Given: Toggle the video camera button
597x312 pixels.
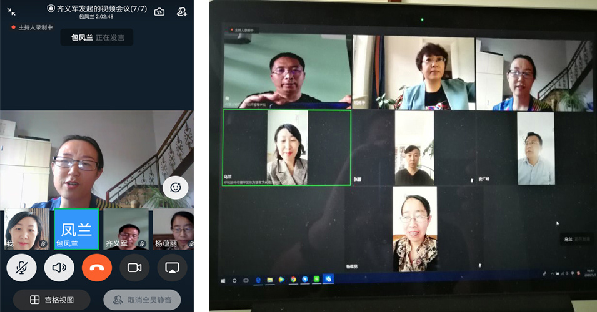Looking at the screenshot, I should point(134,268).
